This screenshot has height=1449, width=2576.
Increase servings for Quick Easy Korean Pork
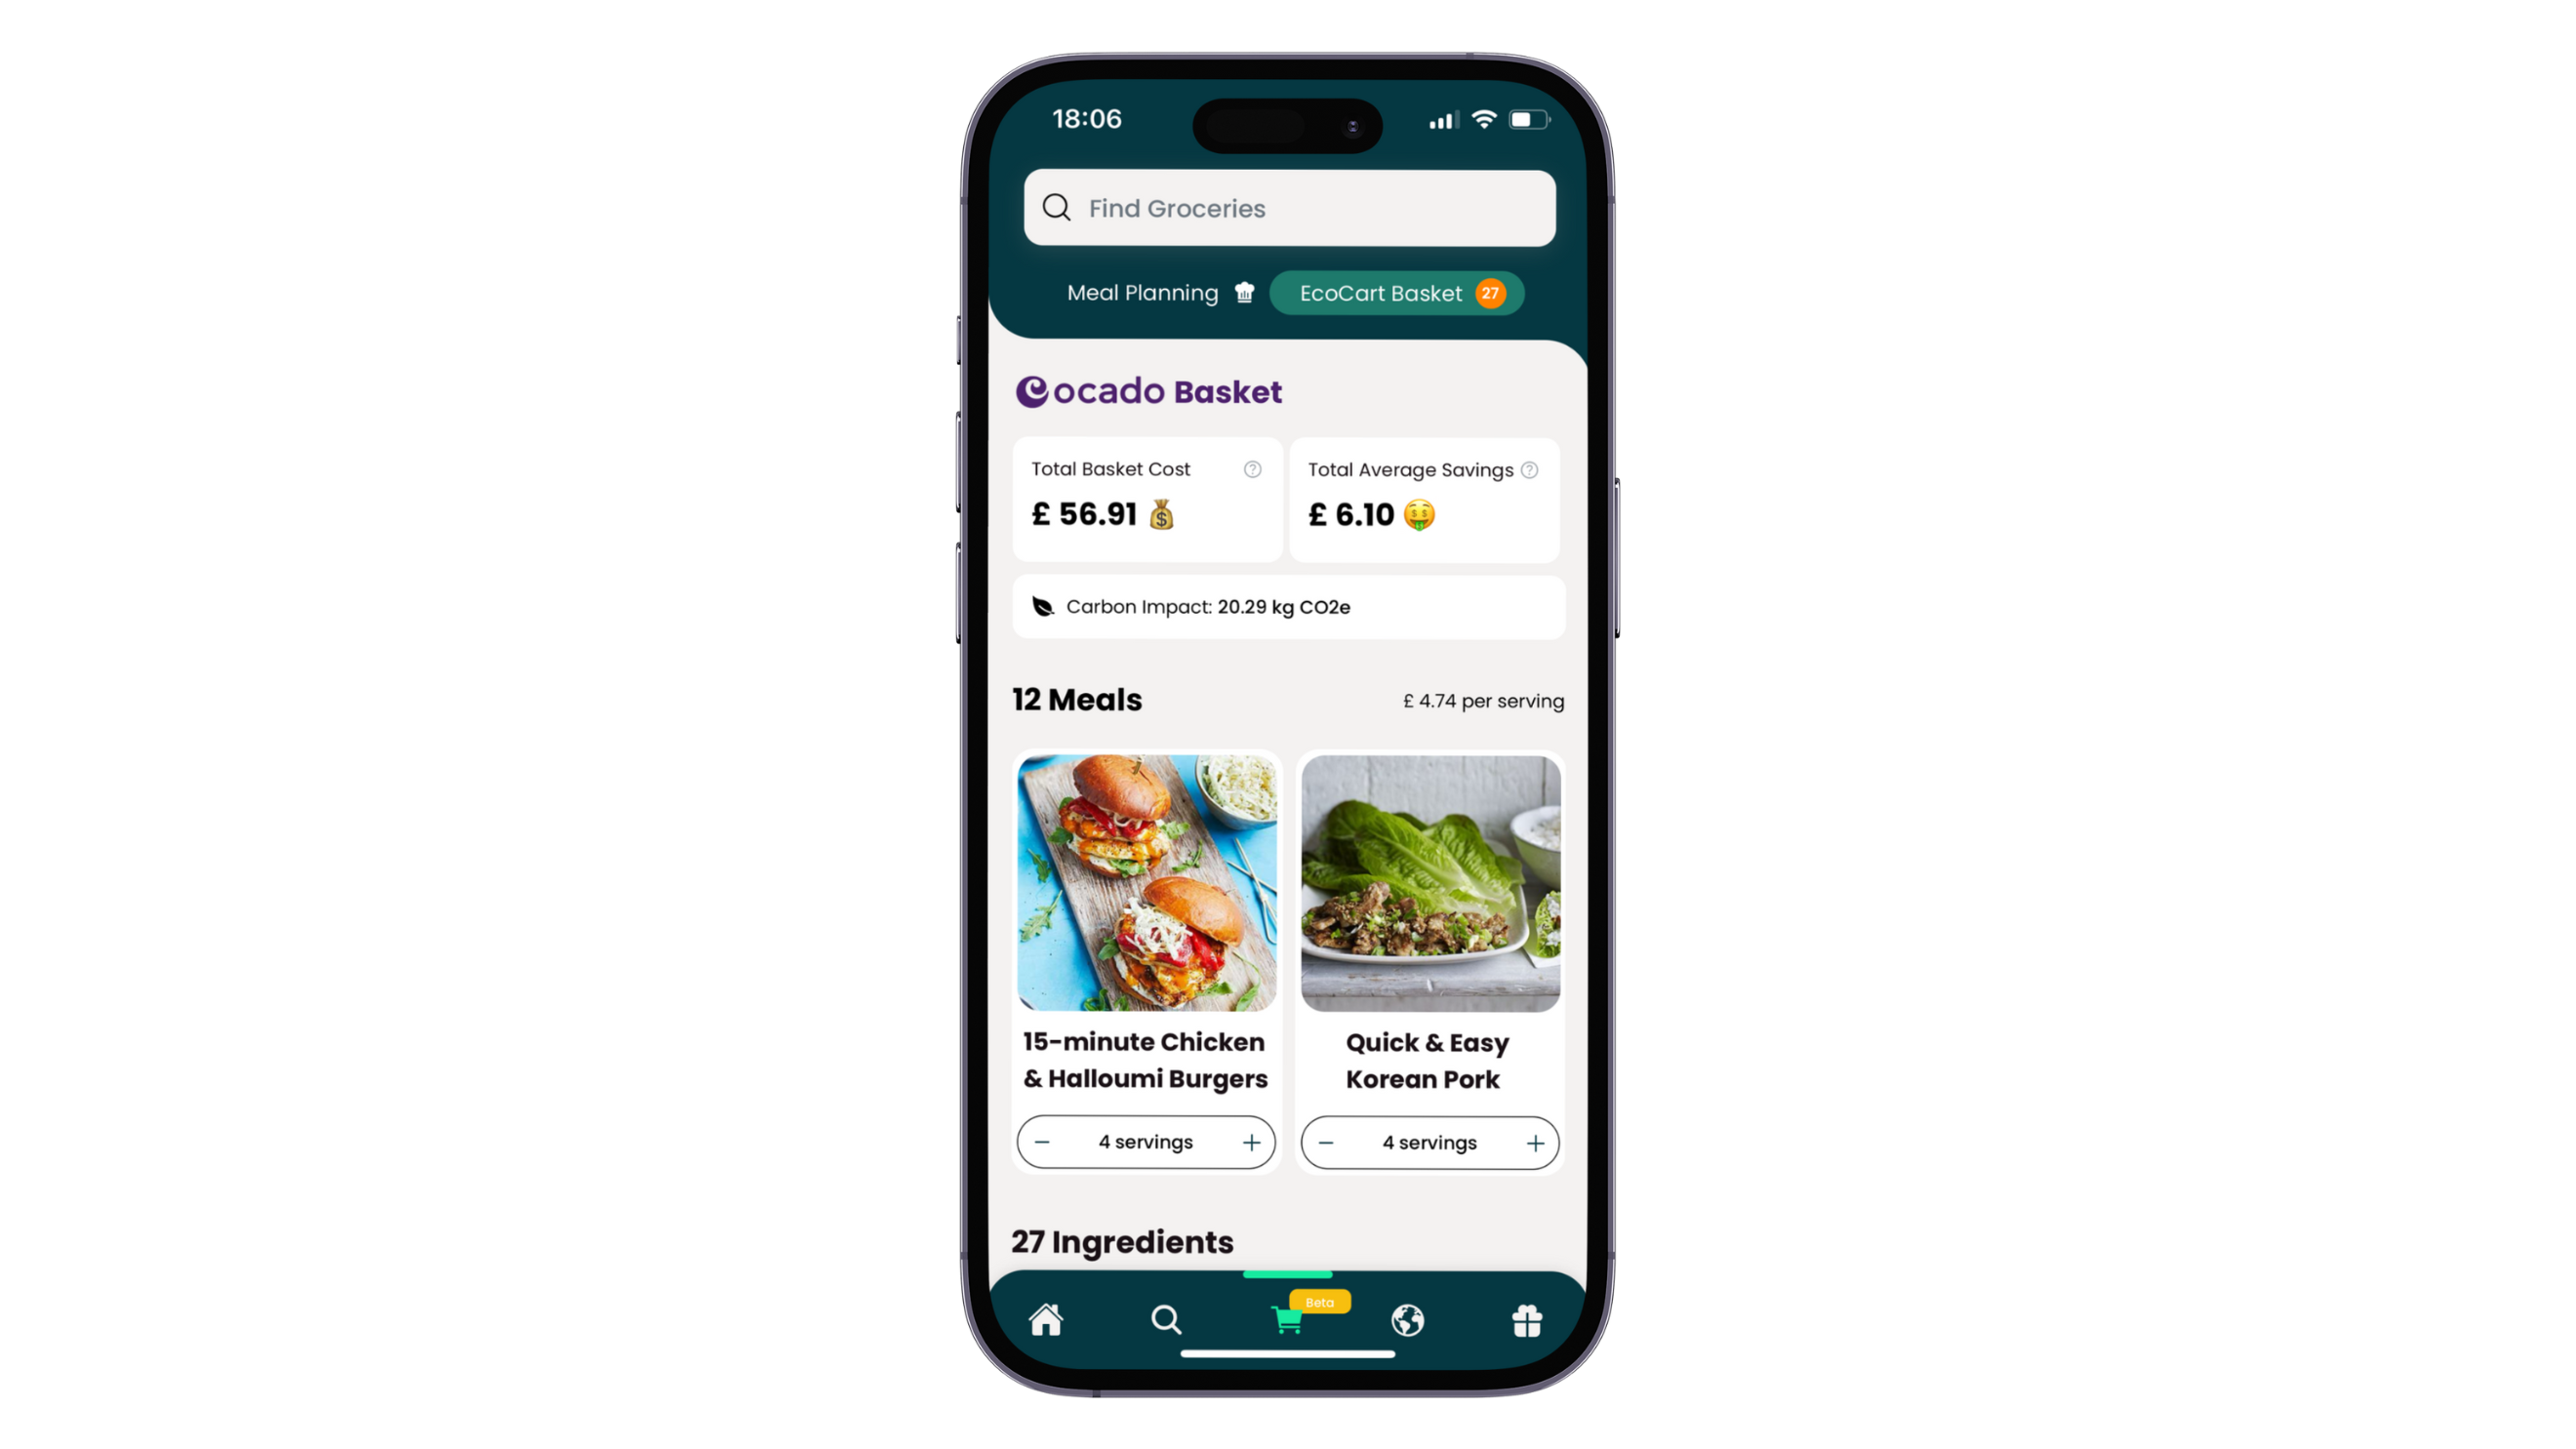[x=1534, y=1142]
